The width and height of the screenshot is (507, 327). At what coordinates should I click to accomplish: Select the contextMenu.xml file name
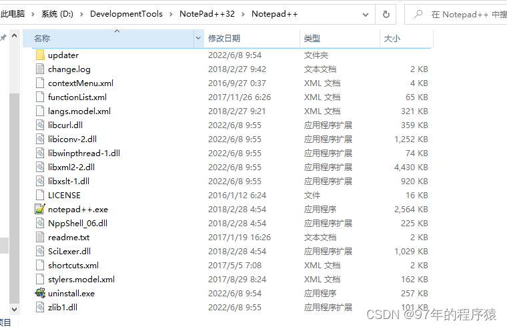pos(81,83)
